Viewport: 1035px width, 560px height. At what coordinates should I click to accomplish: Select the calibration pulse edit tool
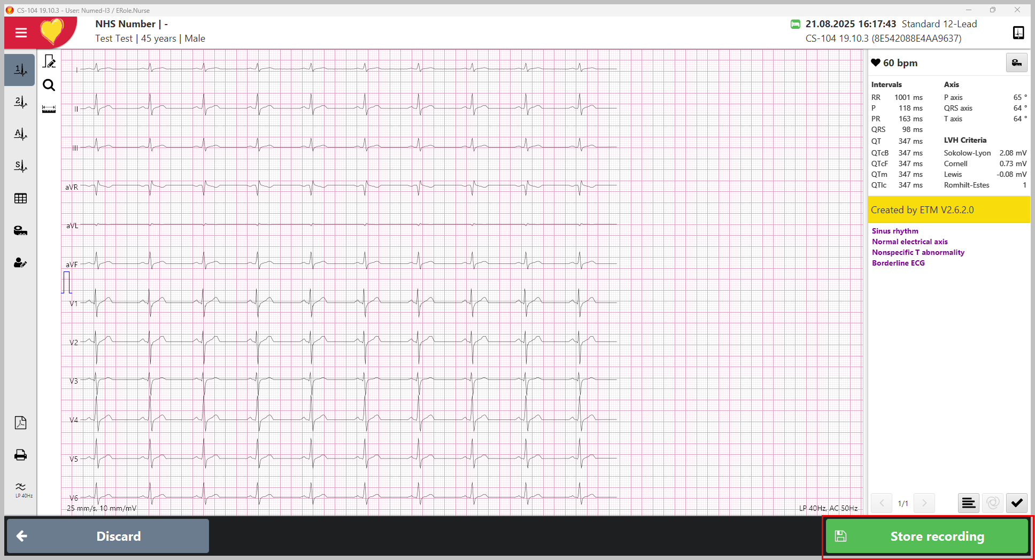pyautogui.click(x=49, y=62)
